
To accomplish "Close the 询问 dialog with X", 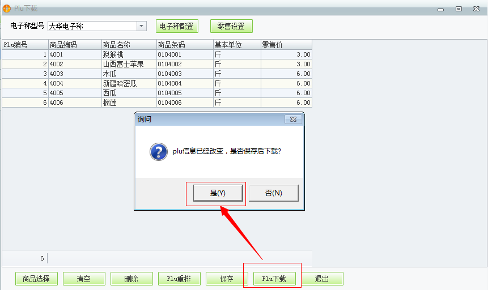I will 293,119.
